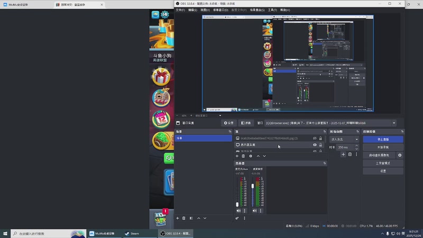423x238 pixels.
Task: Open the 帮助(H) menu in OBS
Action: pyautogui.click(x=285, y=10)
